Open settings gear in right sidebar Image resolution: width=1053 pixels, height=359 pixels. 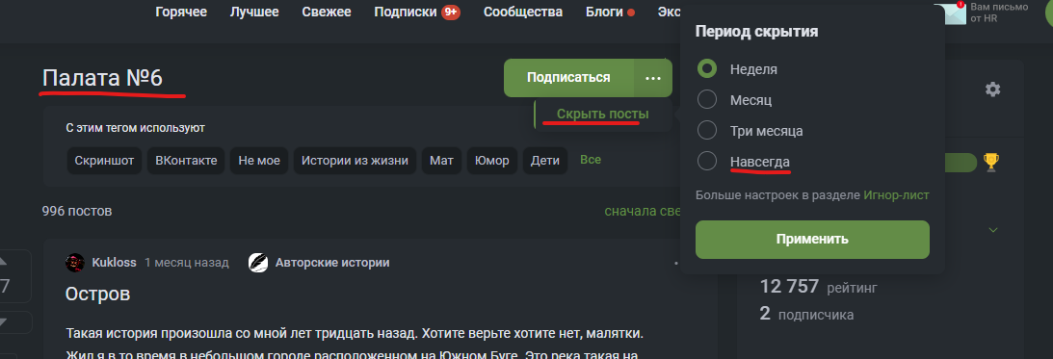[x=992, y=90]
